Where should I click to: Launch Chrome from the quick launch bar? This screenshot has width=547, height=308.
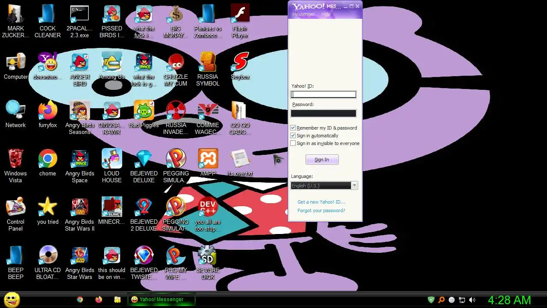coord(80,299)
